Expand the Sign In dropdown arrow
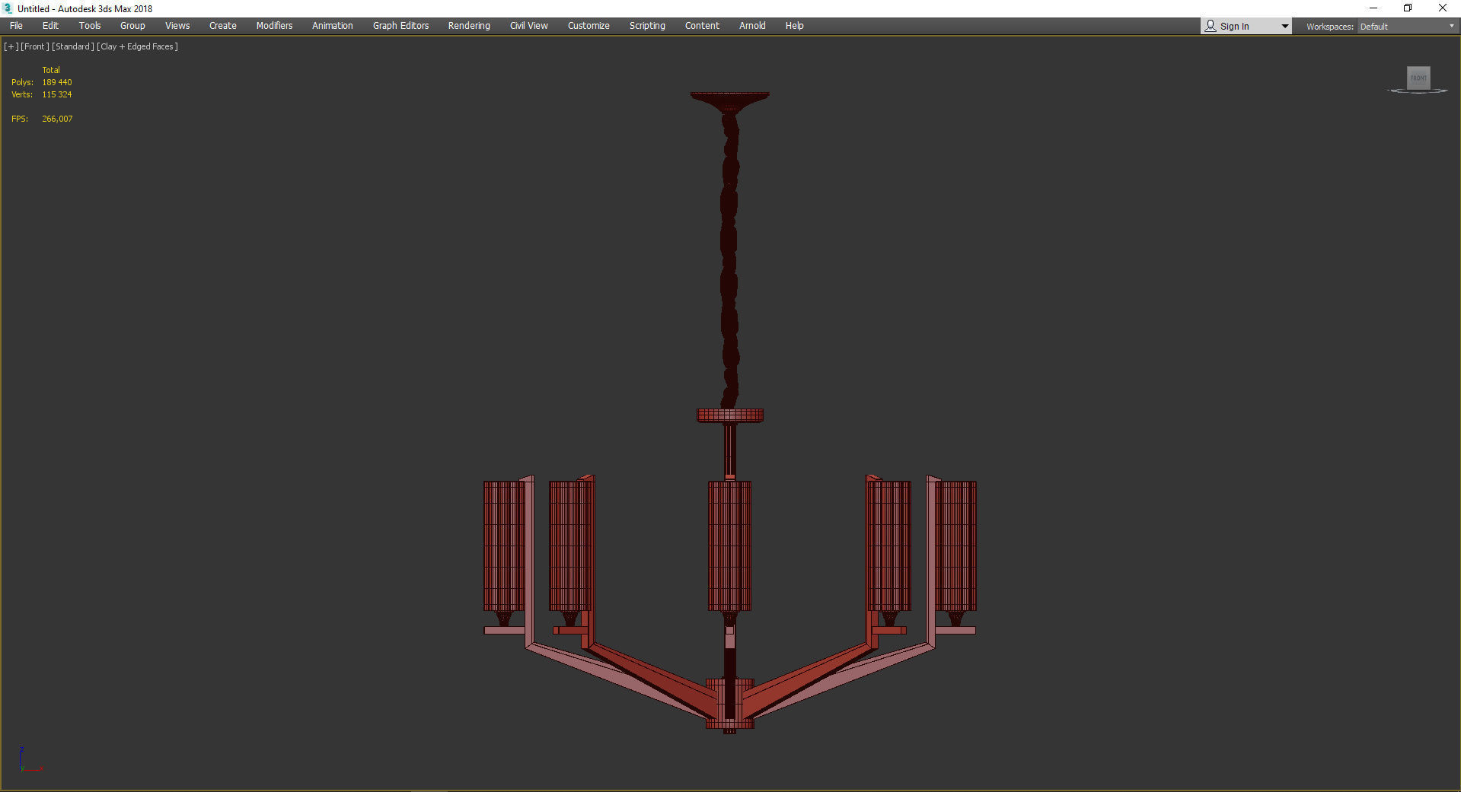Screen dimensions: 1461x792 1284,27
